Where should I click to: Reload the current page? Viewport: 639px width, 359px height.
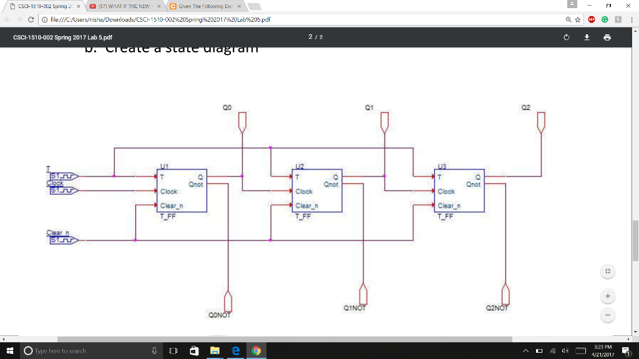[31, 19]
